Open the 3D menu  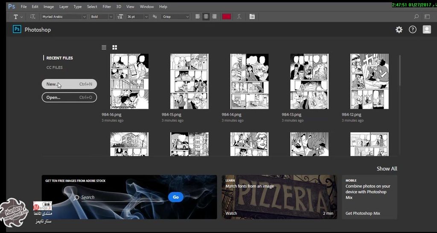(x=119, y=7)
